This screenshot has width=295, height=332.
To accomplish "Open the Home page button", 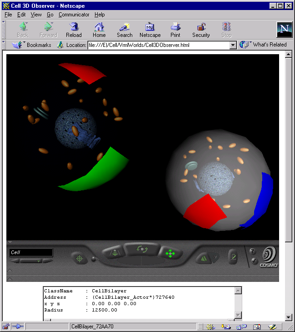I will [x=99, y=30].
